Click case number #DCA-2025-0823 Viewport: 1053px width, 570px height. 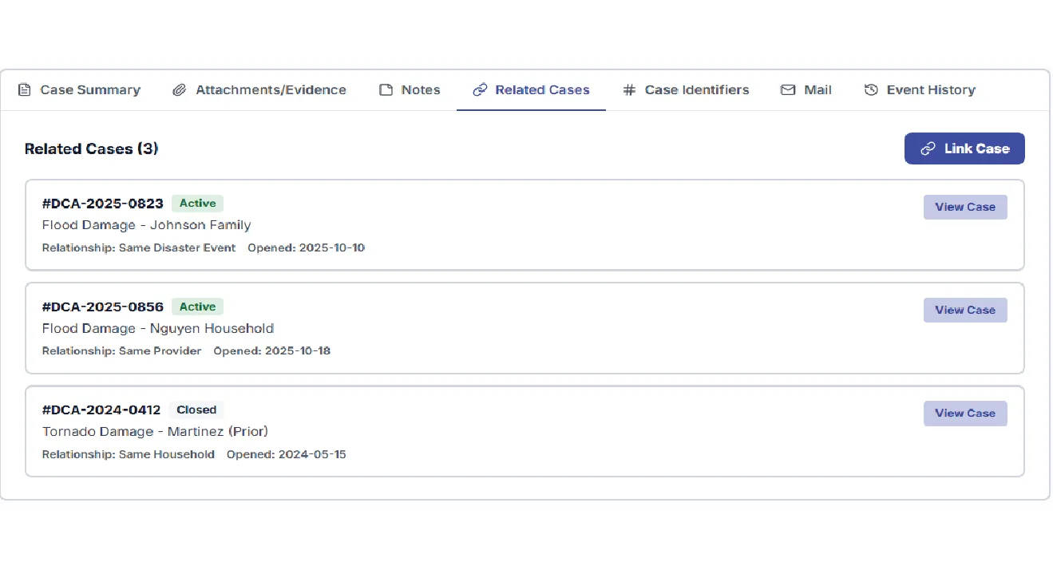tap(102, 204)
